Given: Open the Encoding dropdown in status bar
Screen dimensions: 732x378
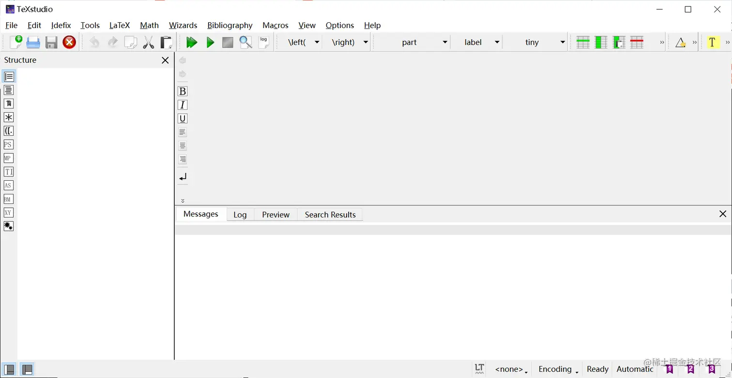Looking at the screenshot, I should pos(558,369).
